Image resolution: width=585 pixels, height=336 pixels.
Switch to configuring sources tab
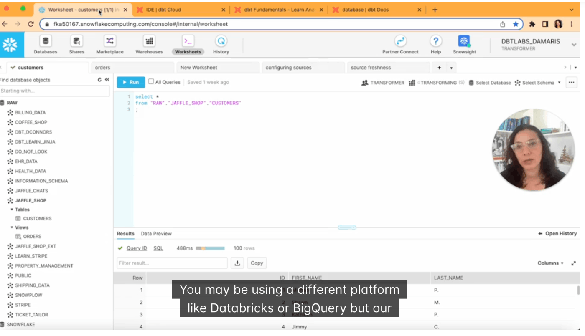[303, 68]
